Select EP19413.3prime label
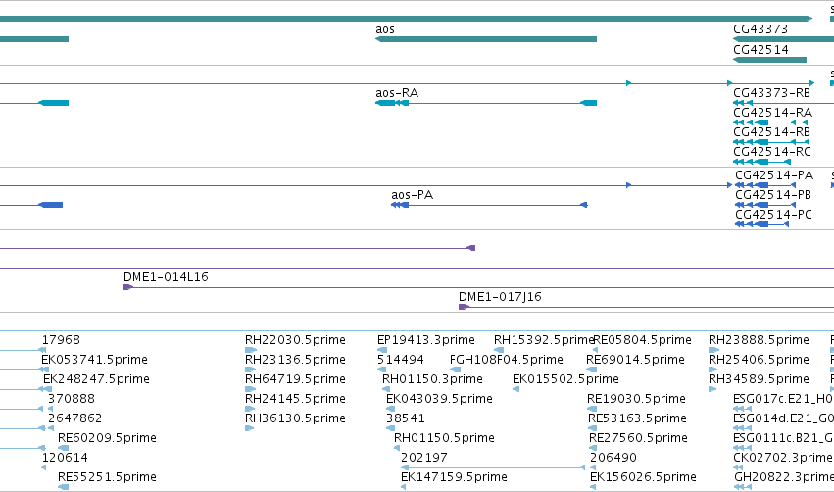Screen dimensions: 834x492 (426, 340)
